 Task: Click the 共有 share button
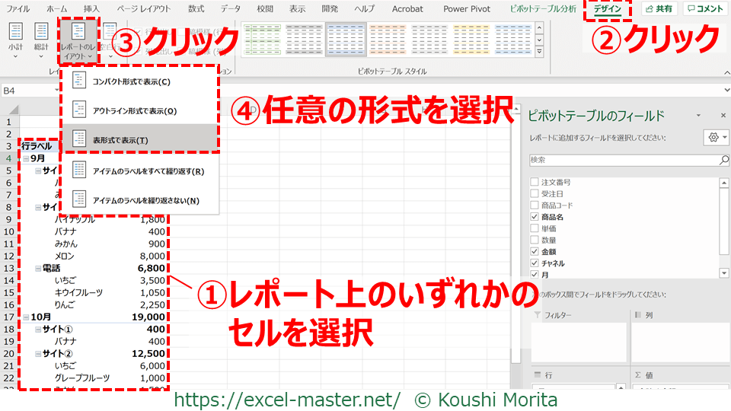tap(658, 9)
